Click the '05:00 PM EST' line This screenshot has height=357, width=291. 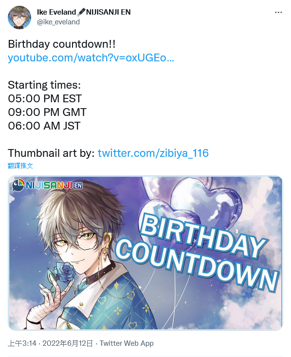[45, 98]
